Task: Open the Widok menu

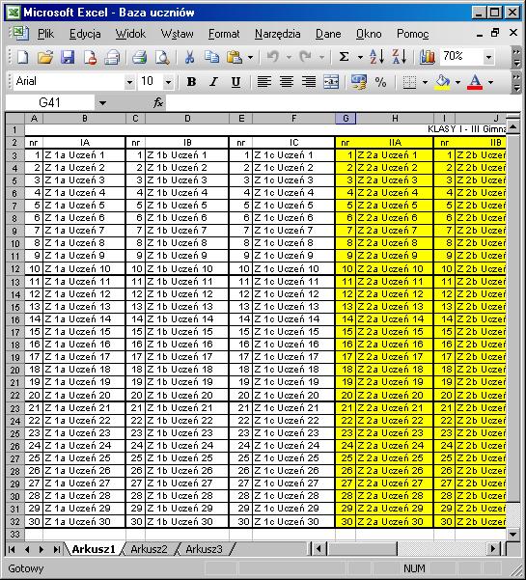Action: click(x=130, y=34)
